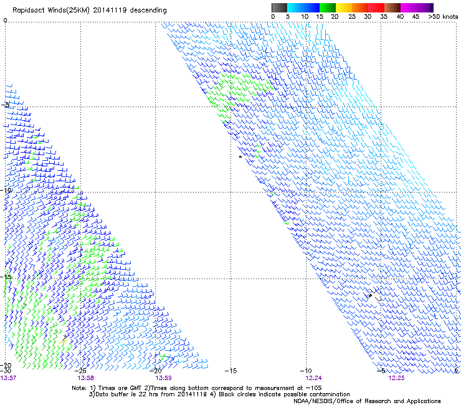
Task: Click the timestamp '12:24'
Action: click(313, 378)
